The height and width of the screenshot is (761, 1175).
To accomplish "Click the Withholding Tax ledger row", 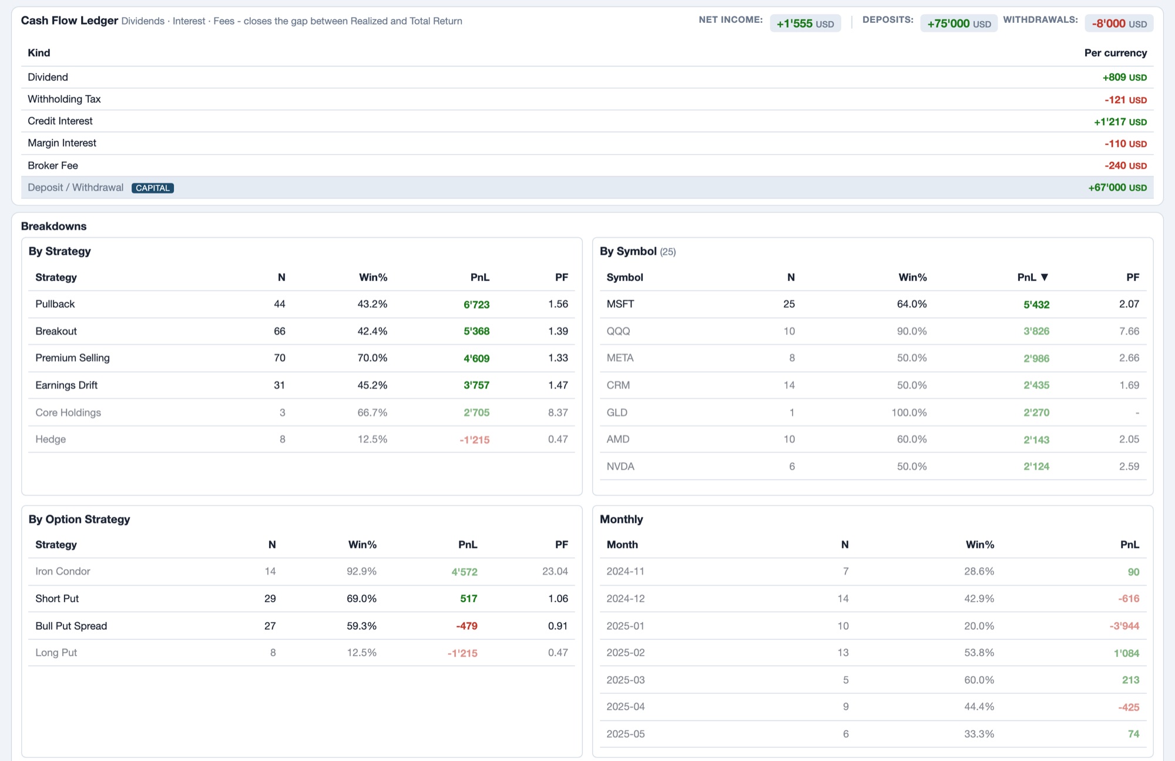I will [x=587, y=99].
